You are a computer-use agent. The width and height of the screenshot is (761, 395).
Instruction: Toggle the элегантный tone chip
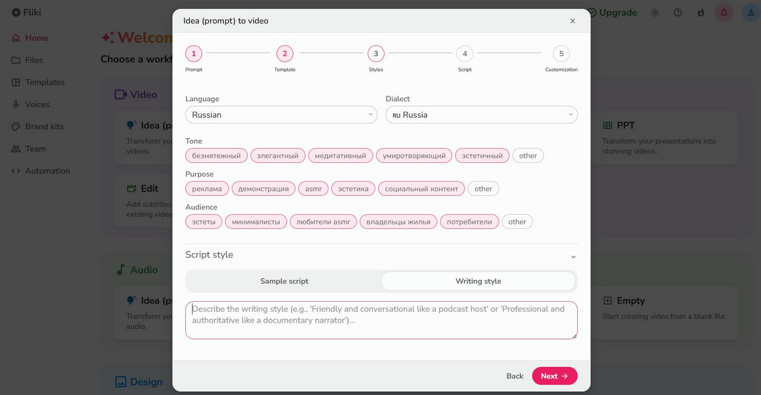278,155
